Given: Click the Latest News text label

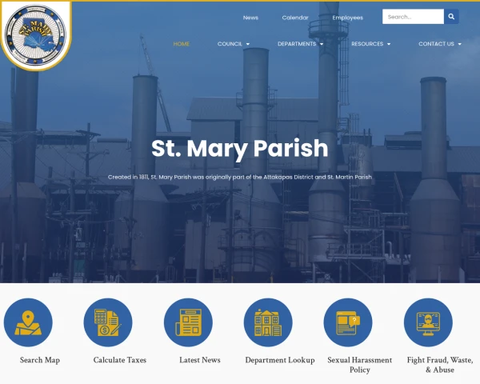Looking at the screenshot, I should click(x=200, y=360).
